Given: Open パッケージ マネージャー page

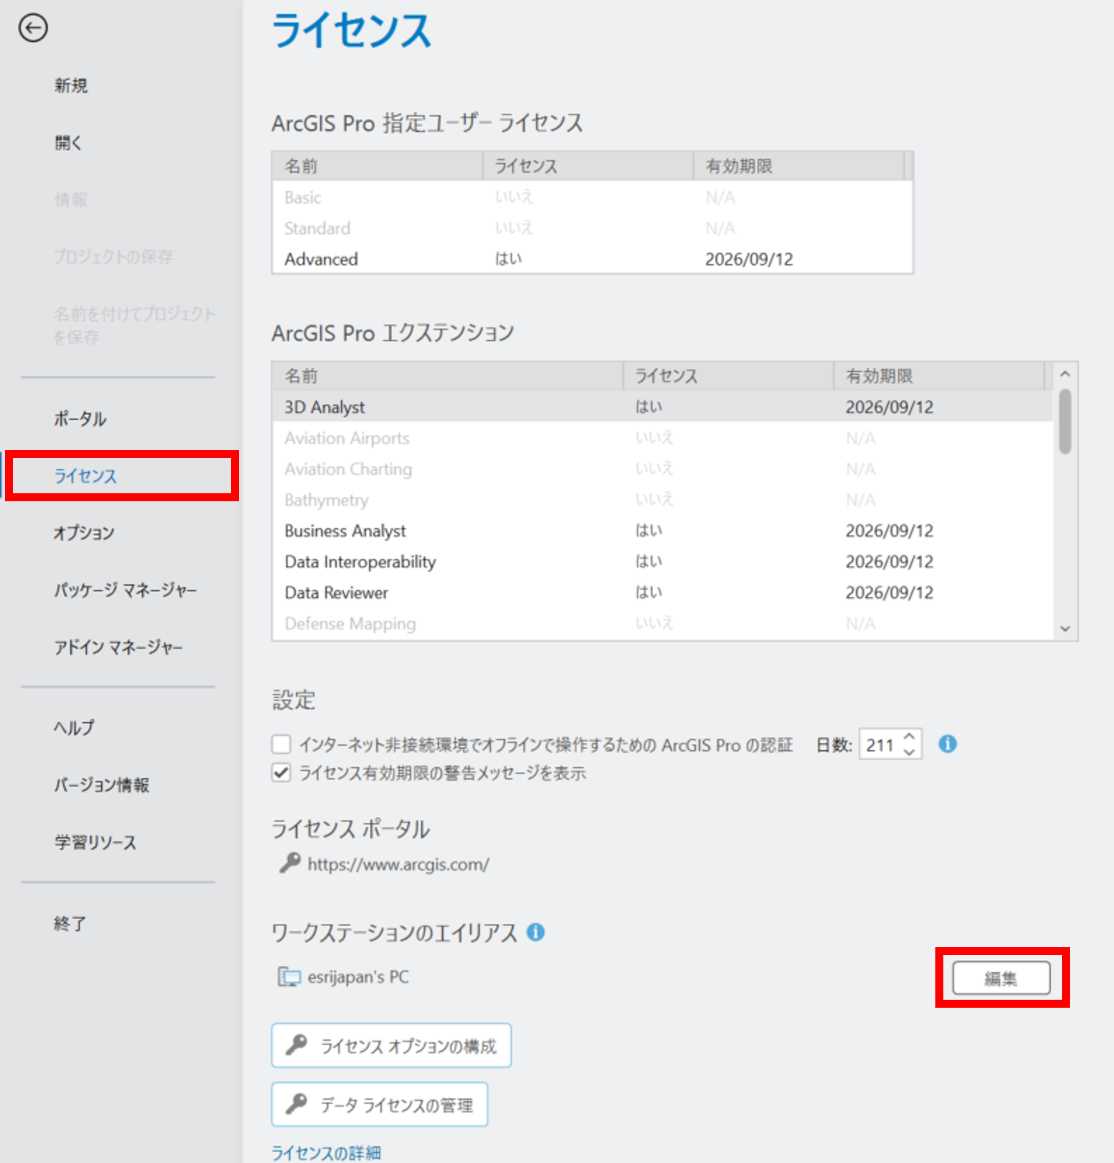Looking at the screenshot, I should 125,590.
